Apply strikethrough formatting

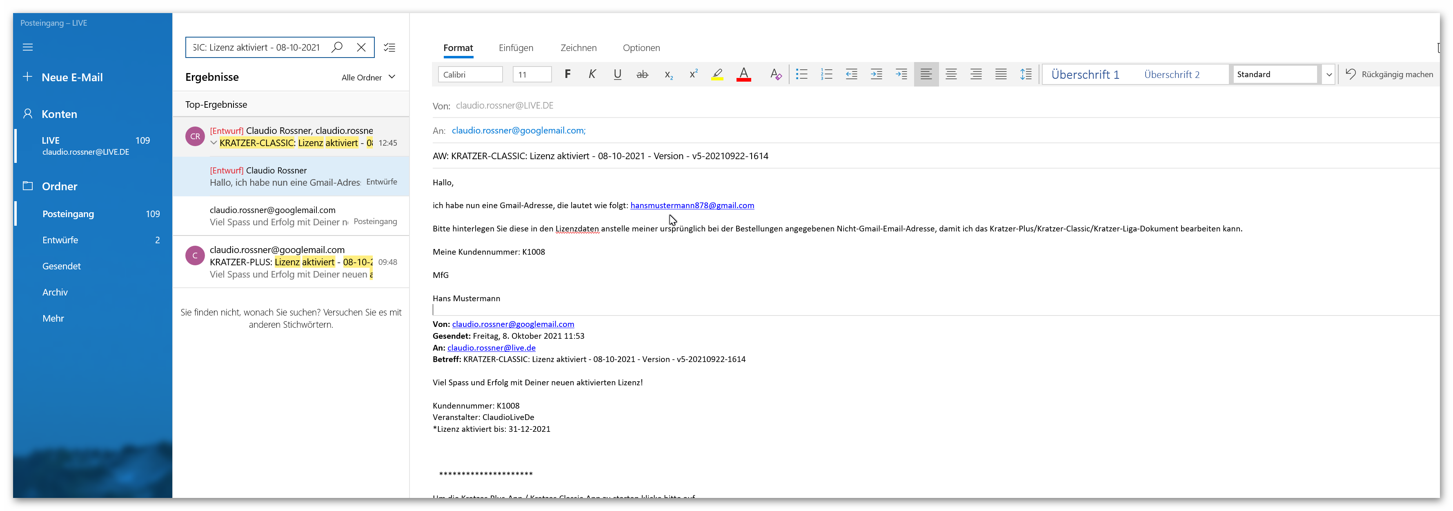(x=643, y=74)
